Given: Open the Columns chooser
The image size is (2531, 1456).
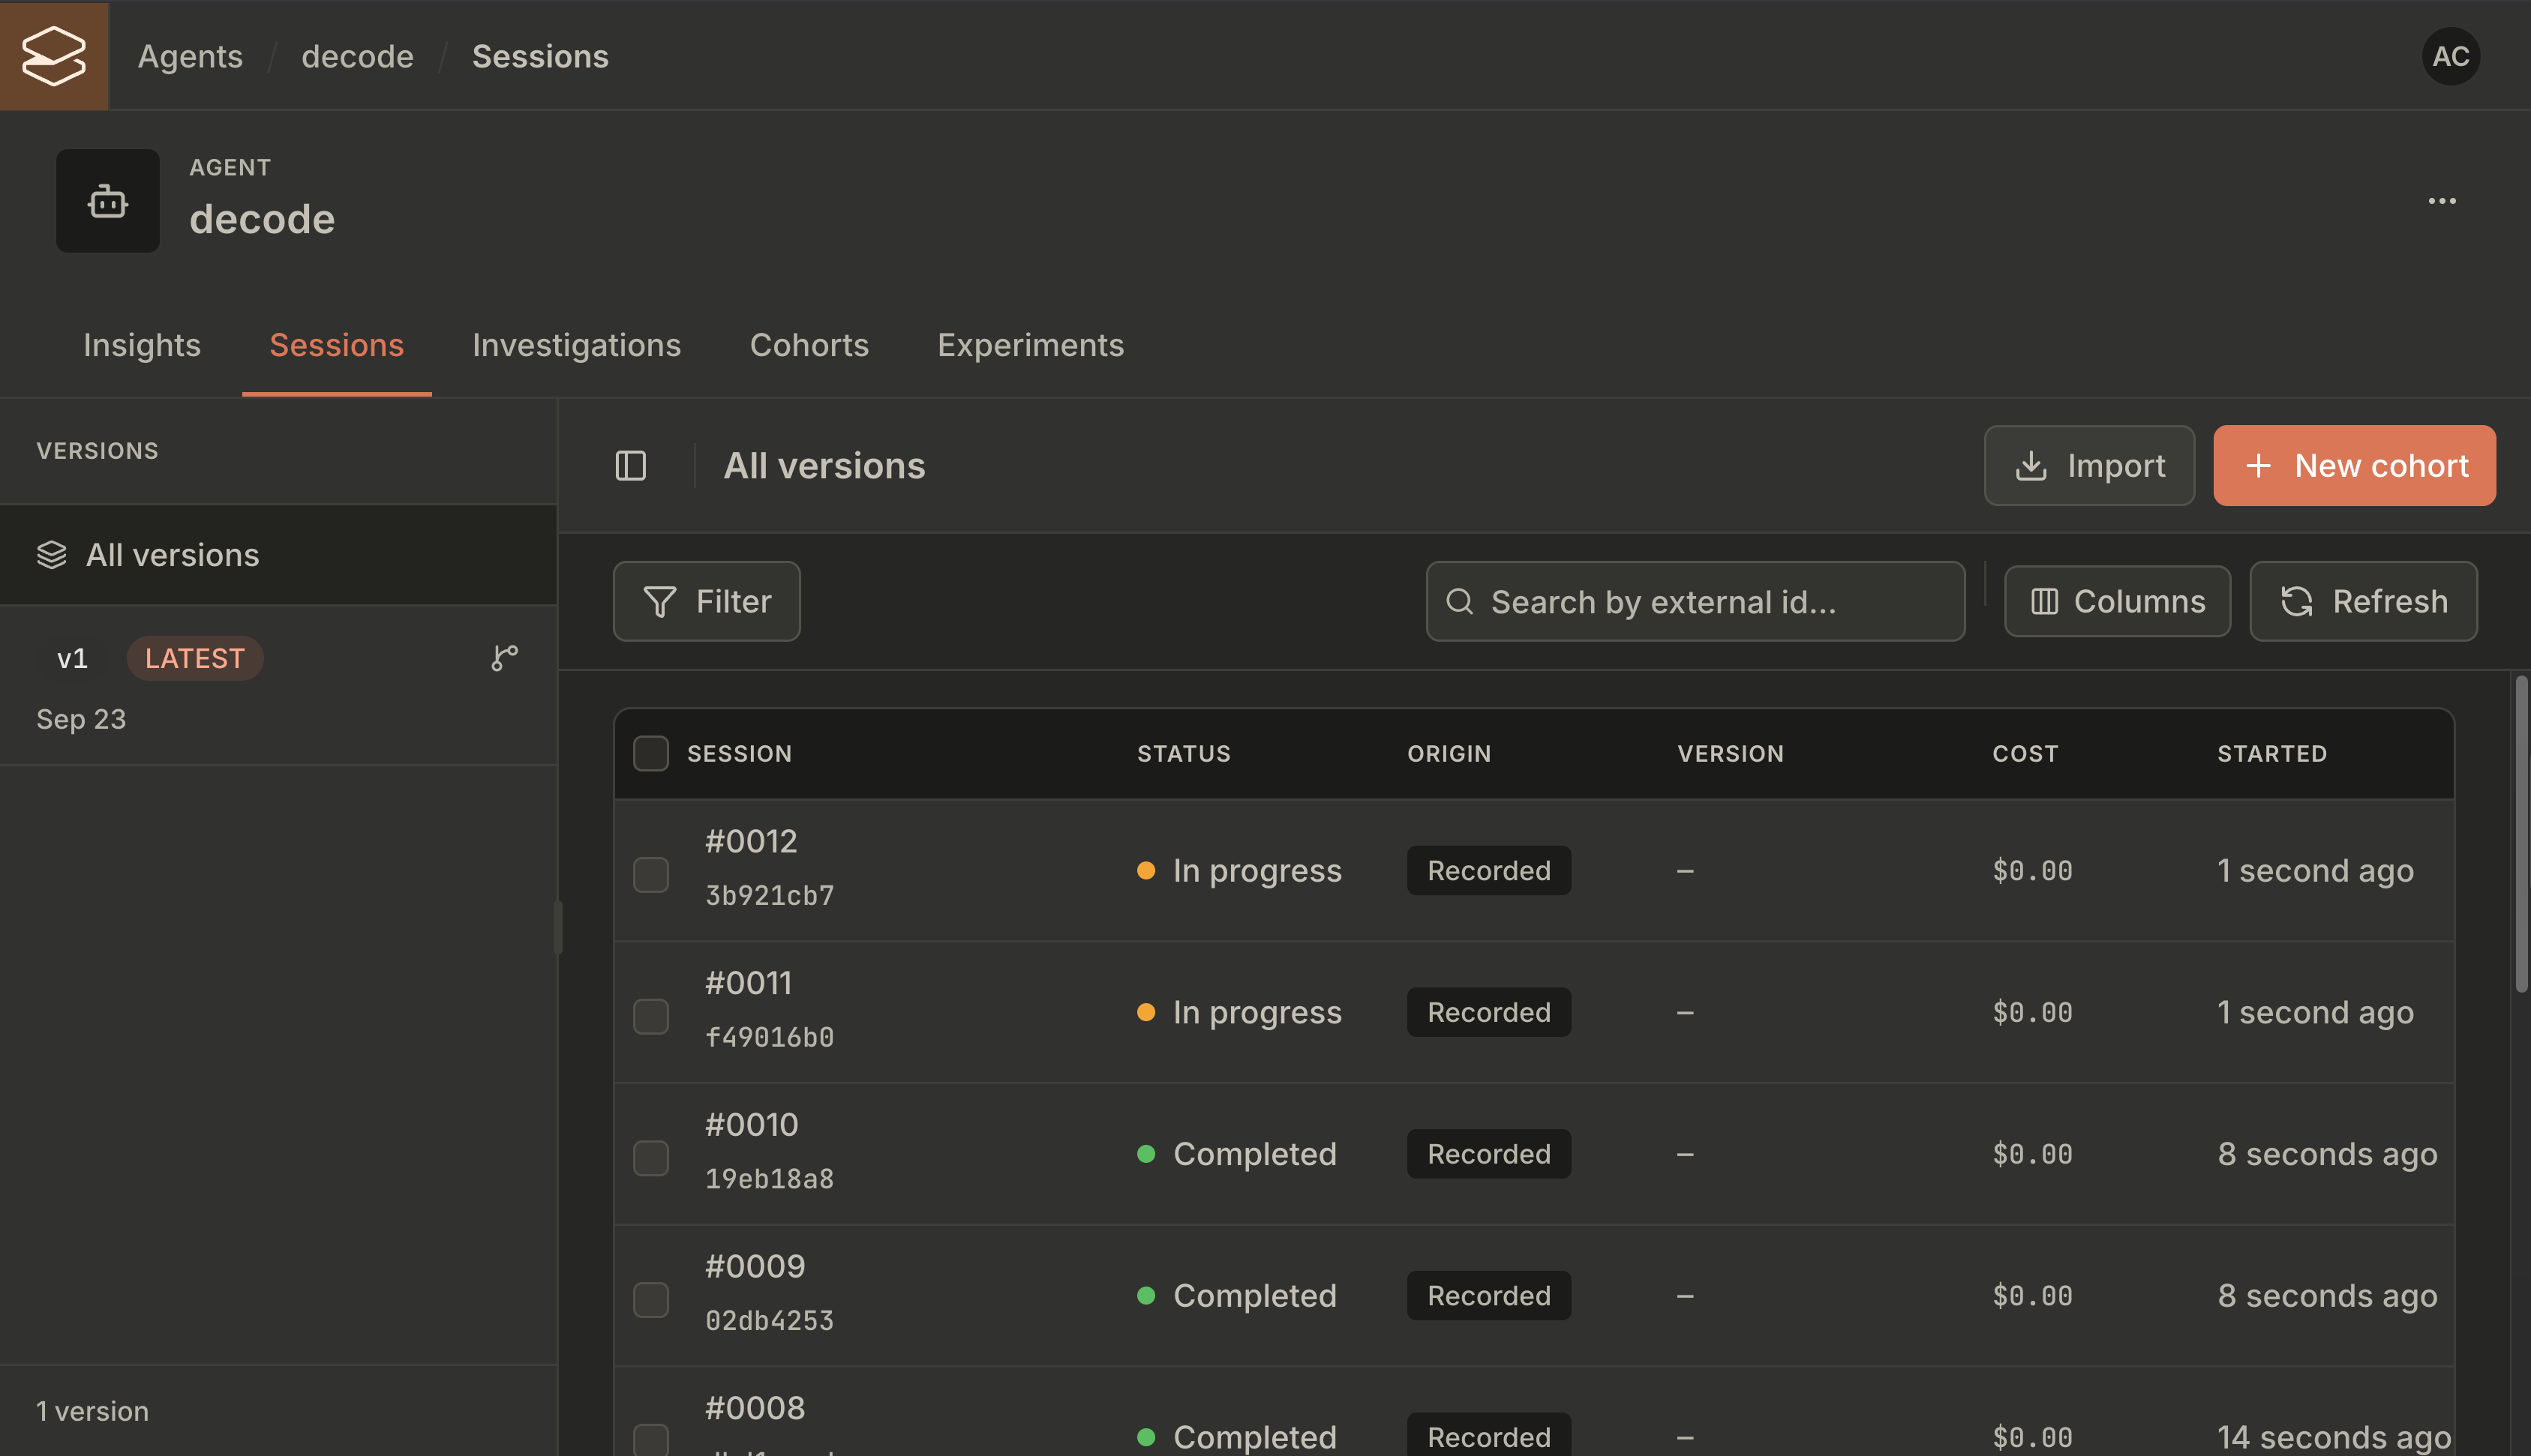Looking at the screenshot, I should click(x=2118, y=602).
